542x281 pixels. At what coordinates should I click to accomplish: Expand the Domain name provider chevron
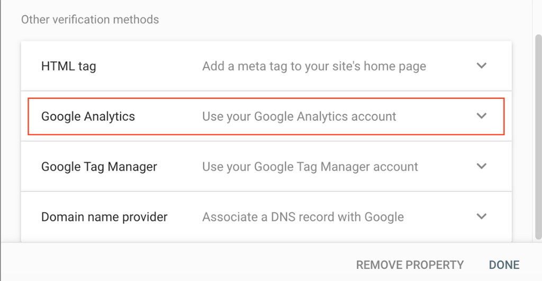[481, 217]
